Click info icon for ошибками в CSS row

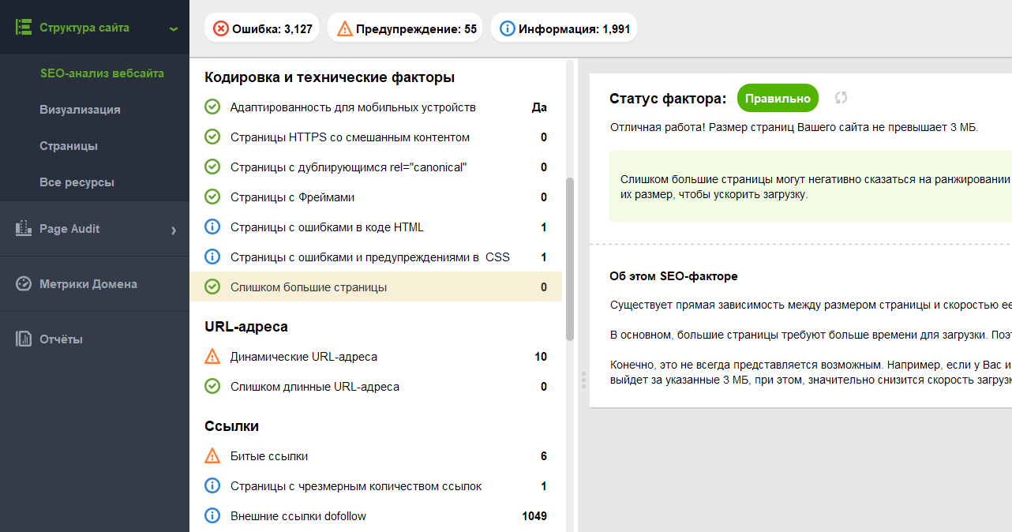(212, 257)
